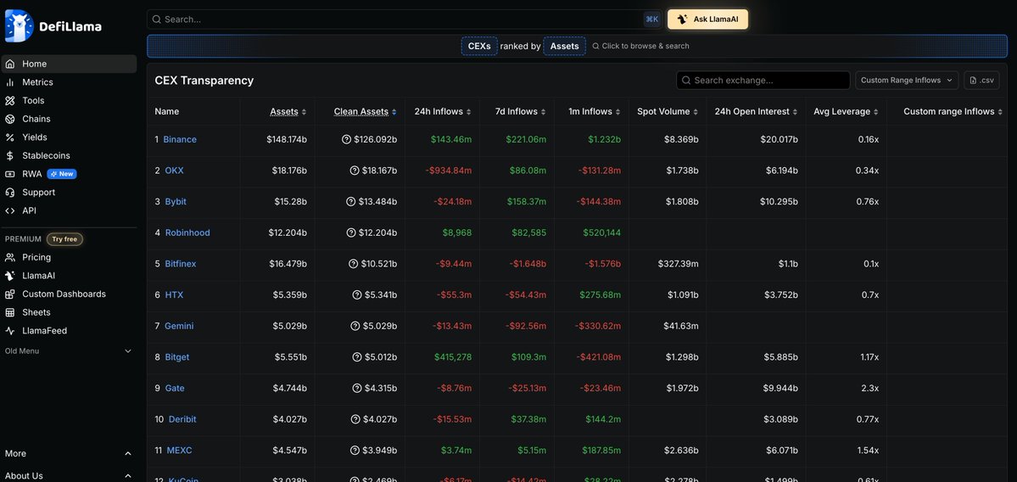The image size is (1017, 482).
Task: Collapse the More section
Action: pos(128,454)
